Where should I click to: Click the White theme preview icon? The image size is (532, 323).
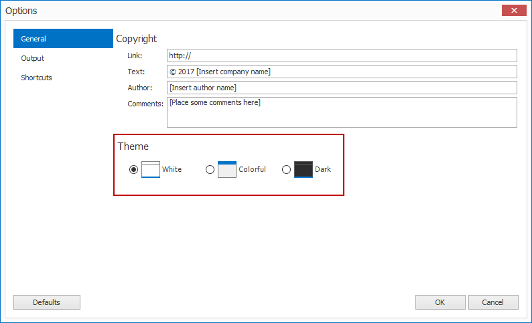point(151,169)
